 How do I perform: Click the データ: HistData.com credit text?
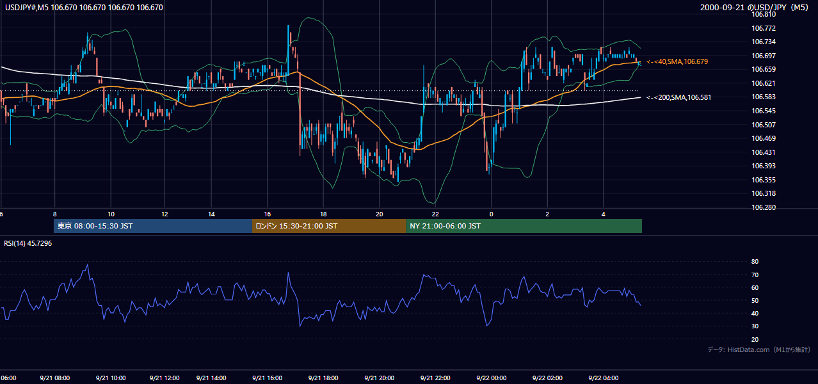point(758,349)
